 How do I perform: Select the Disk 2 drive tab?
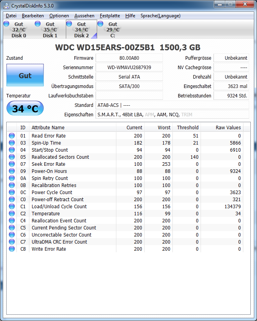click(x=81, y=29)
